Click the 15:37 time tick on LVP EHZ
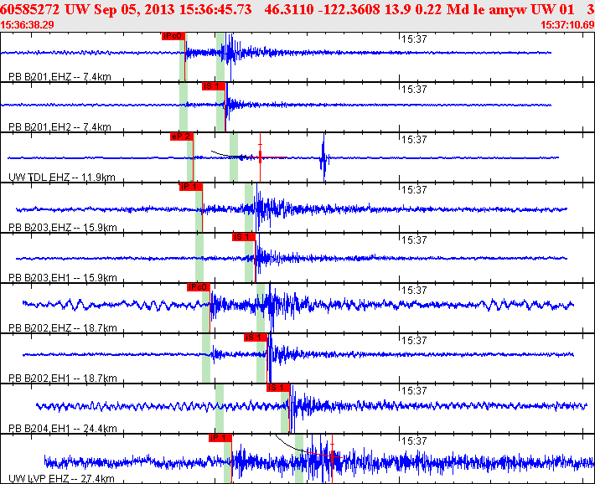Screen dimensions: 595x484 pos(414,441)
